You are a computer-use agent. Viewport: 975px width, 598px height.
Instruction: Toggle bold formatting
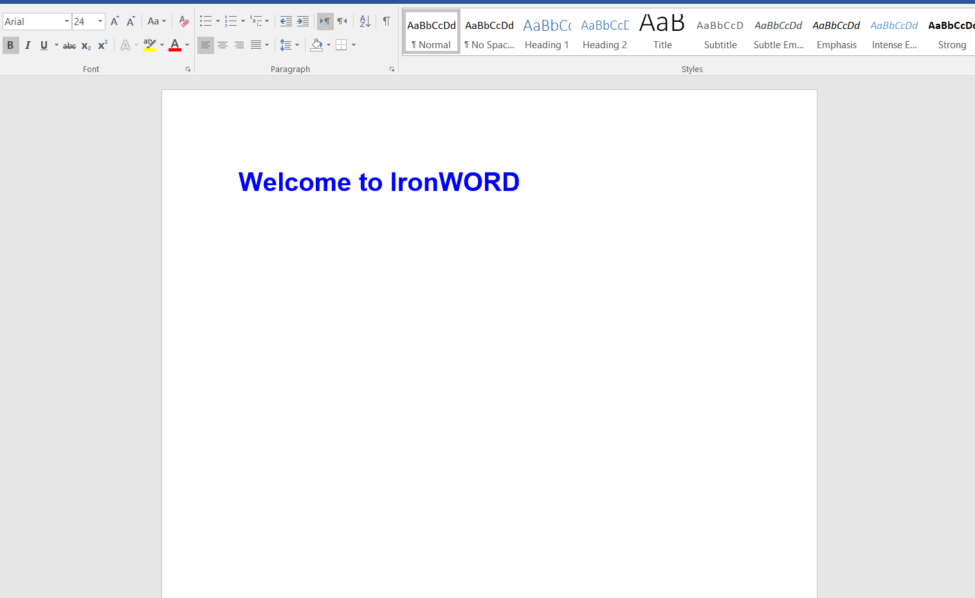click(10, 45)
